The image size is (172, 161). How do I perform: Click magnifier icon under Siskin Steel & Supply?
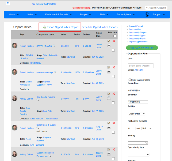click(x=38, y=128)
